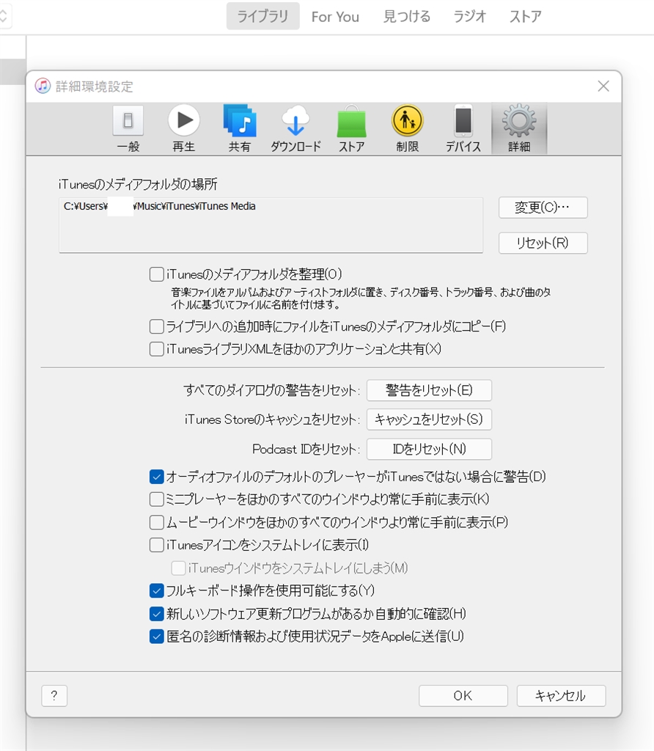Click the iTunes Media folder path field
The height and width of the screenshot is (751, 654).
[x=271, y=225]
